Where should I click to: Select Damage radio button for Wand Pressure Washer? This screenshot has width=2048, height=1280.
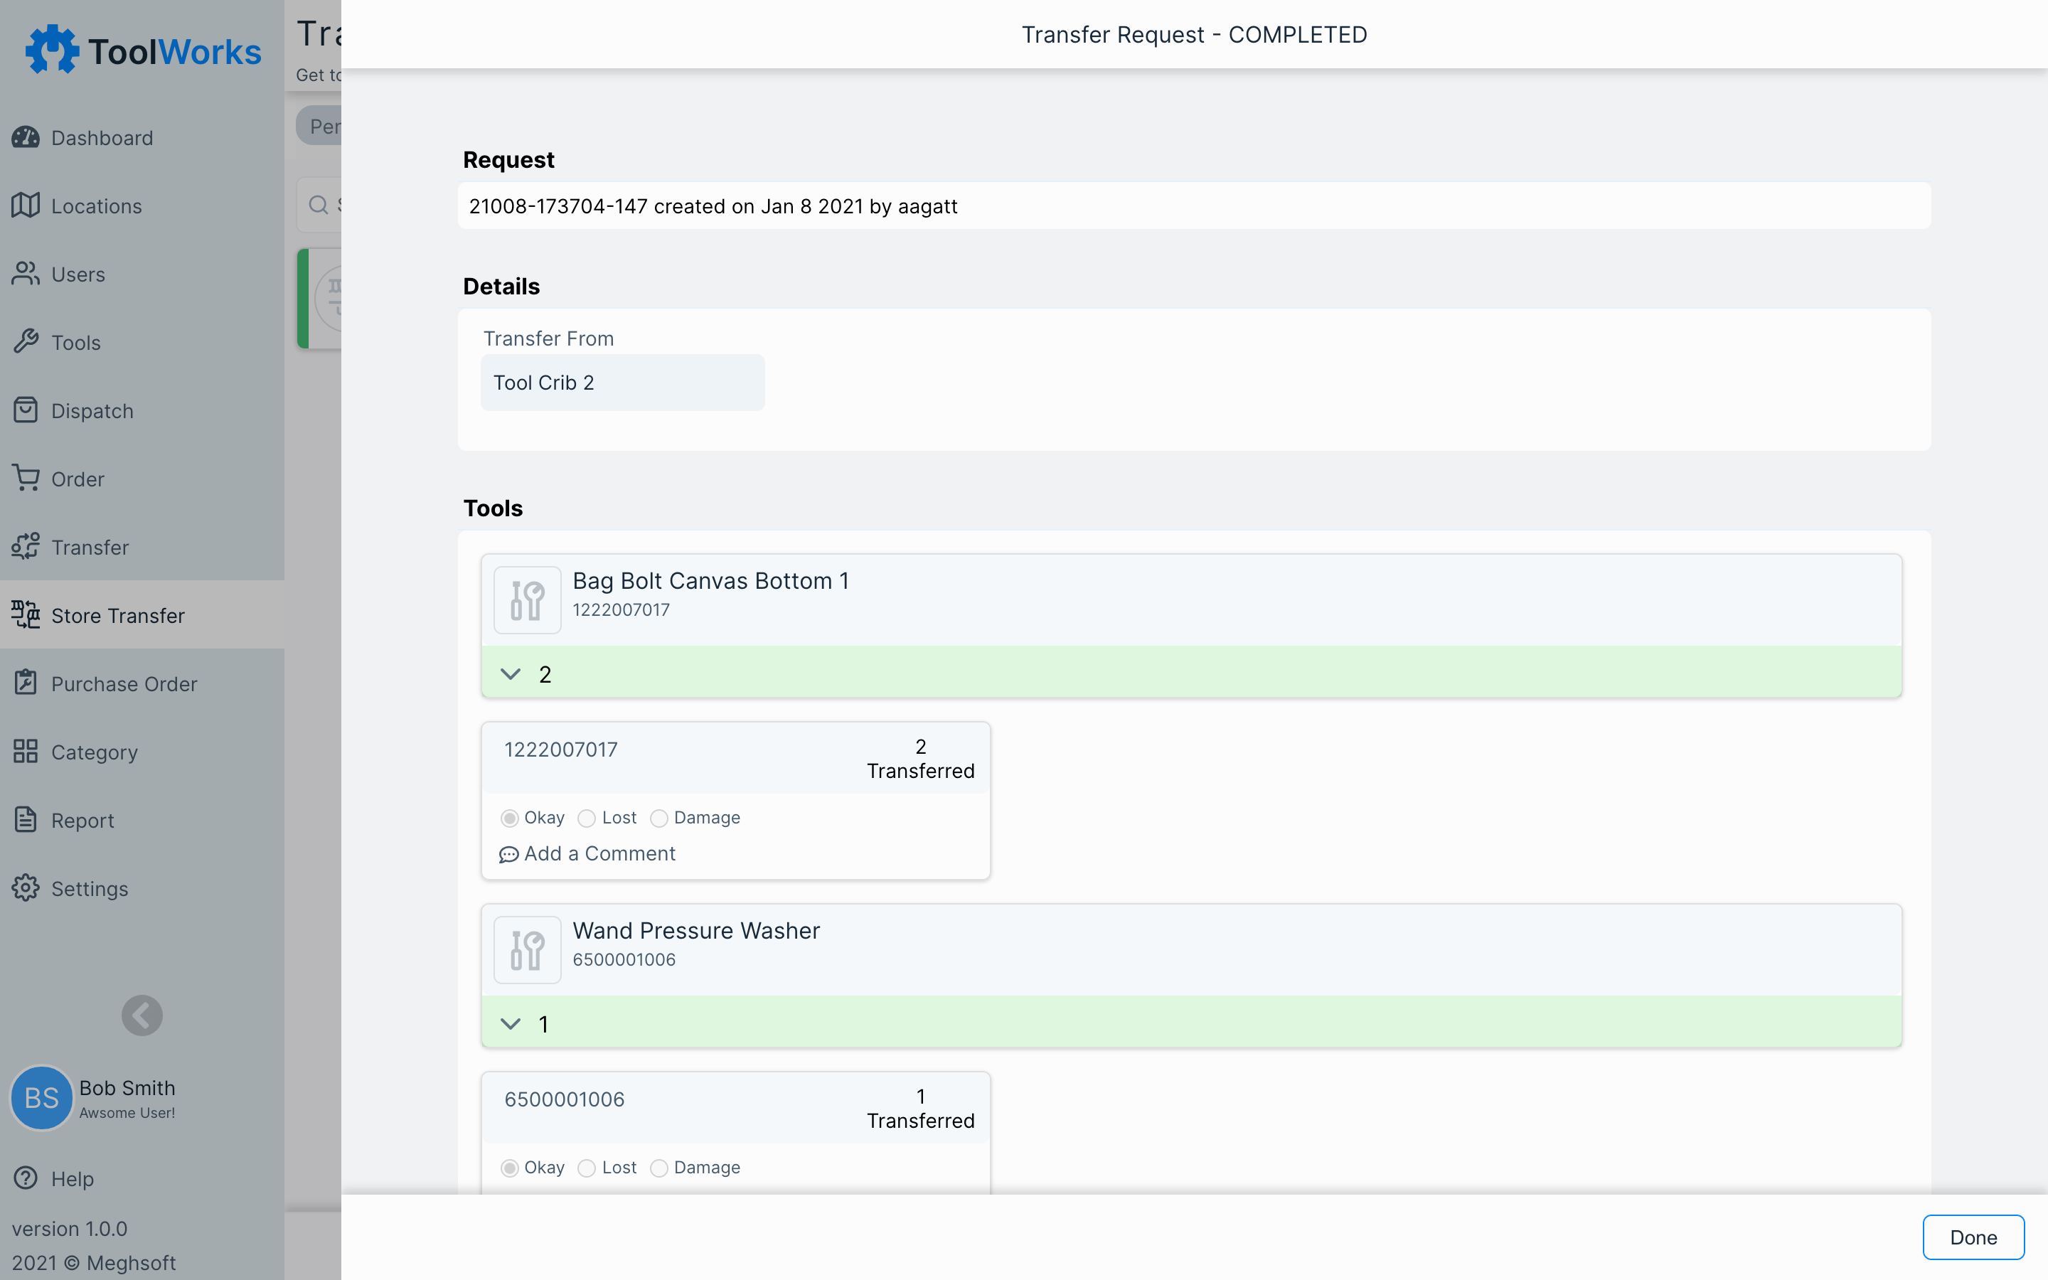click(658, 1166)
